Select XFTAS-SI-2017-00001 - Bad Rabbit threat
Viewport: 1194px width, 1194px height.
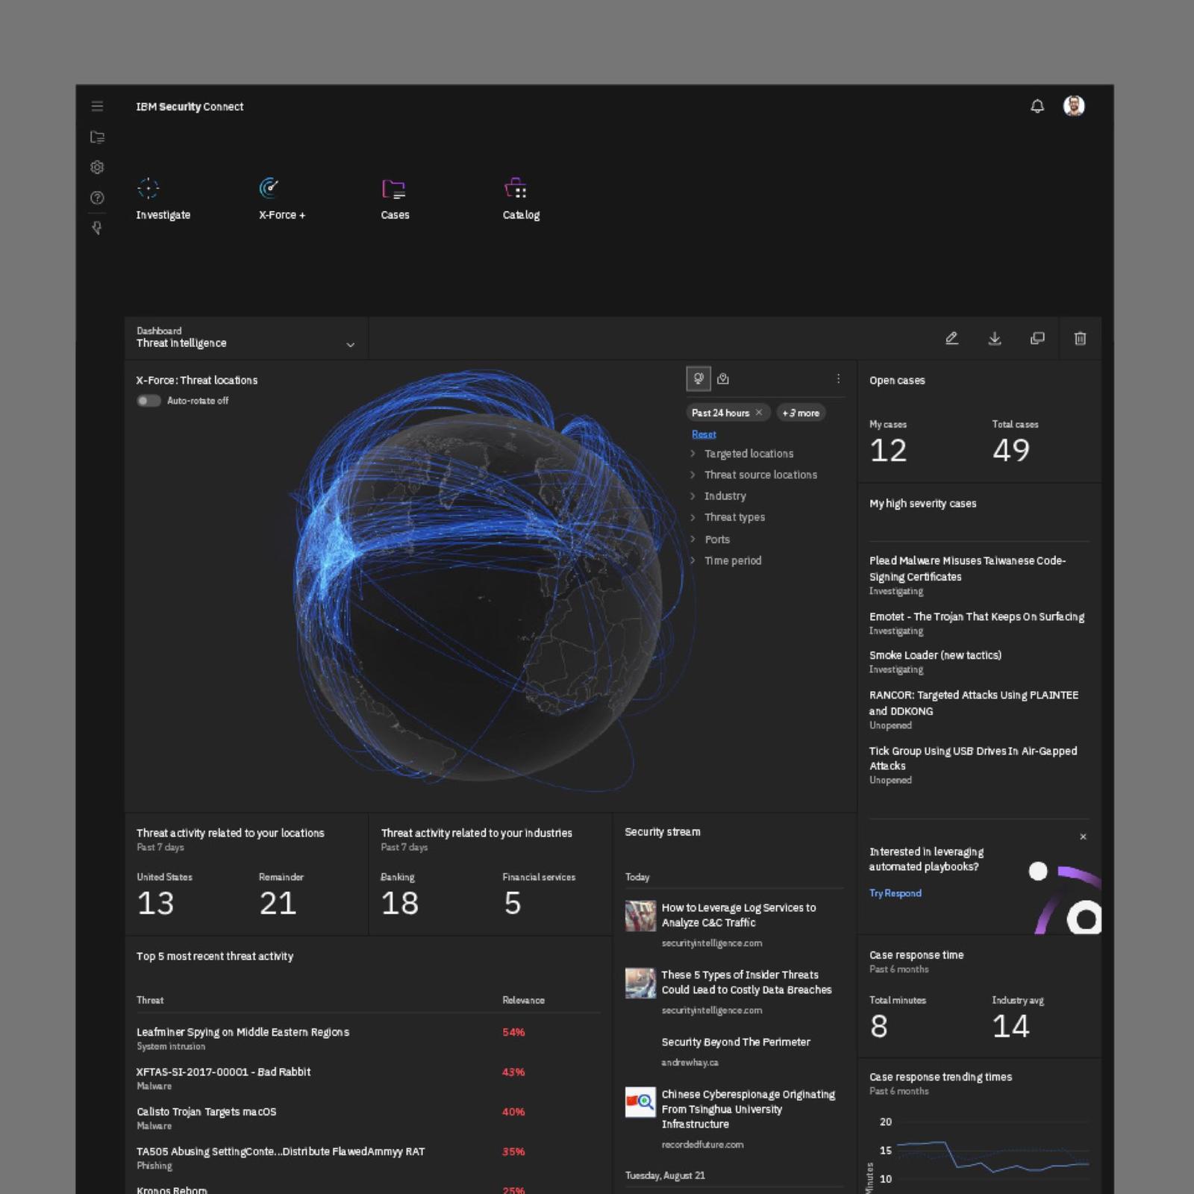tap(223, 1072)
